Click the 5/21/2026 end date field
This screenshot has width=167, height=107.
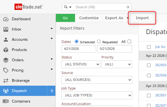pyautogui.click(x=114, y=49)
